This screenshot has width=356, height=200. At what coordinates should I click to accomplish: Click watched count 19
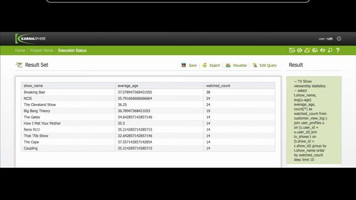tap(208, 111)
